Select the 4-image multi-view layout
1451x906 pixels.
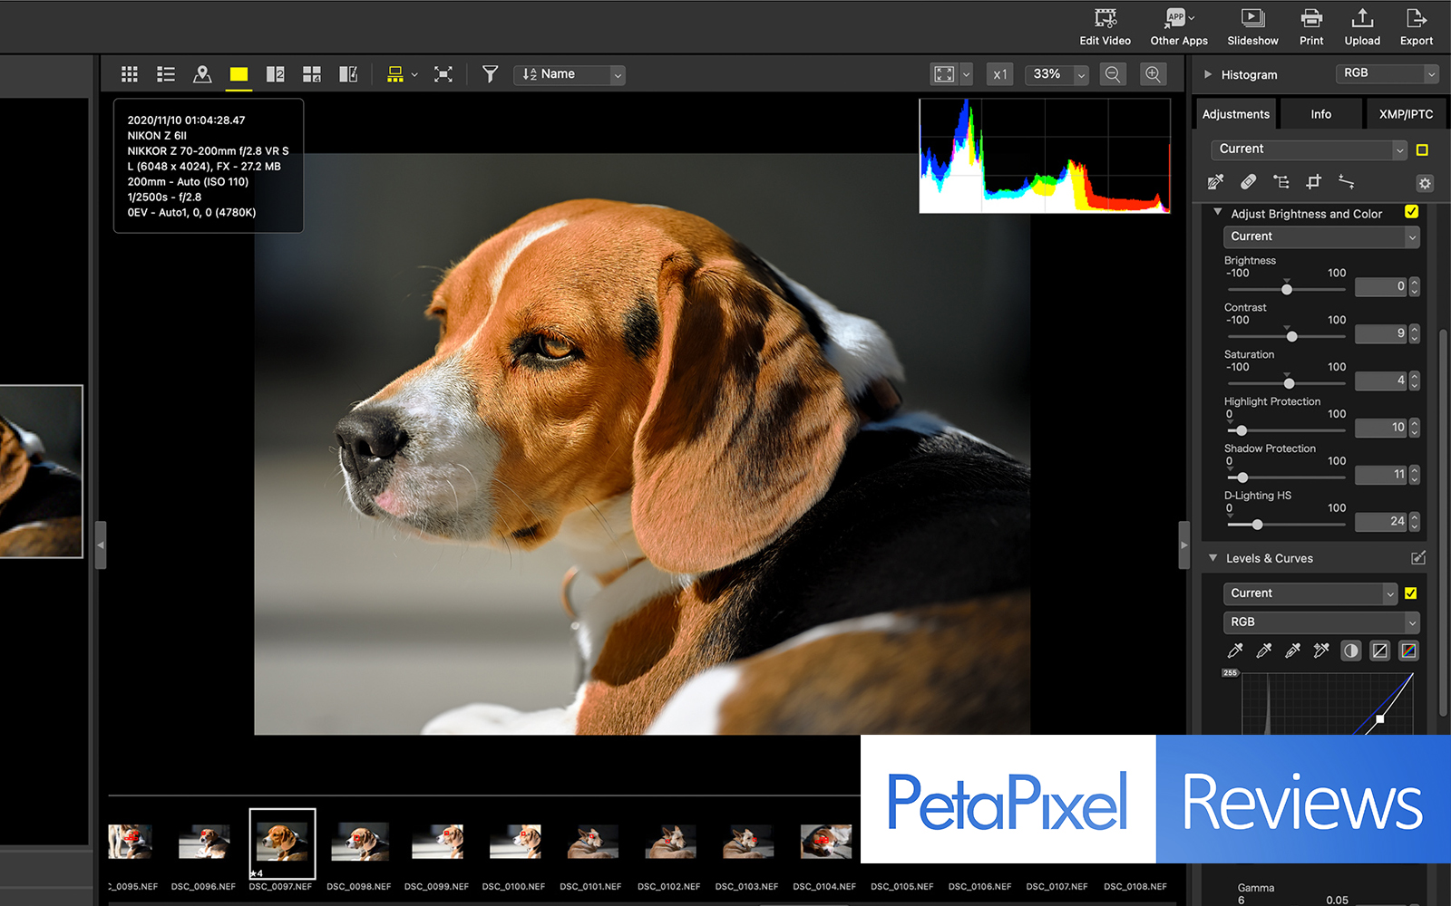(x=311, y=73)
